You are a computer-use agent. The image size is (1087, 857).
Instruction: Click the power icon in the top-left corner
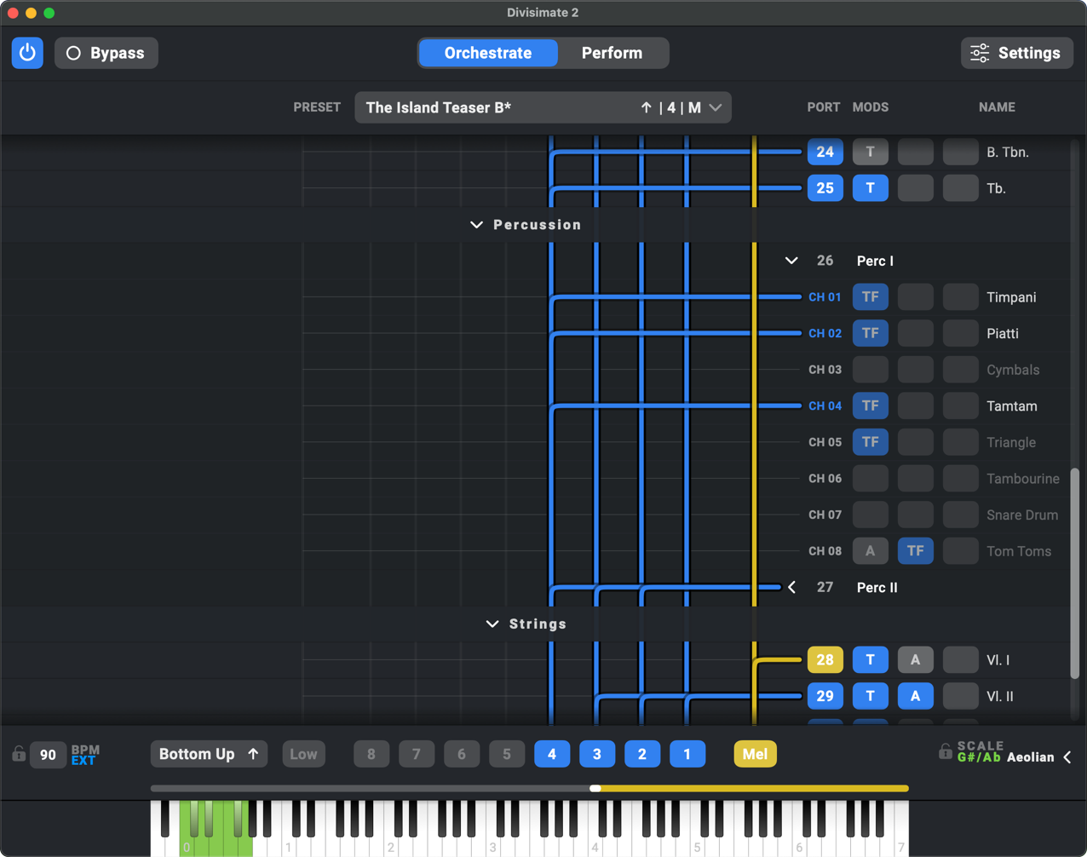[x=26, y=52]
